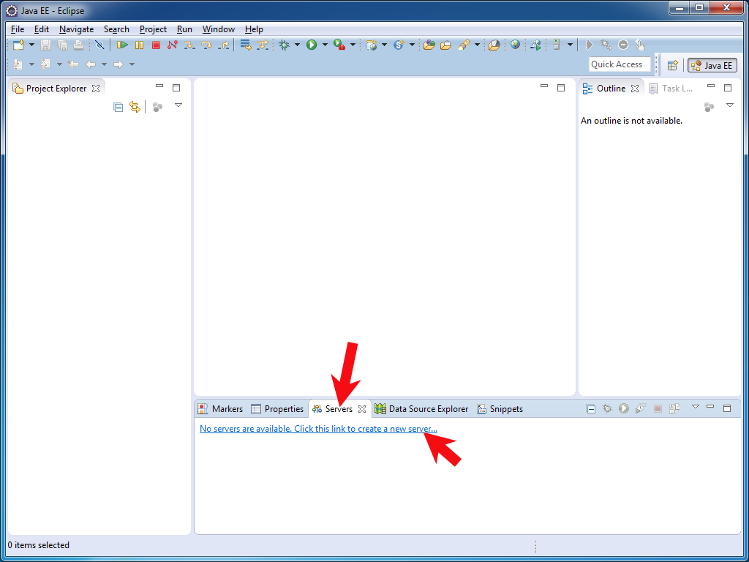749x562 pixels.
Task: Click the Step Over icon
Action: pos(206,45)
